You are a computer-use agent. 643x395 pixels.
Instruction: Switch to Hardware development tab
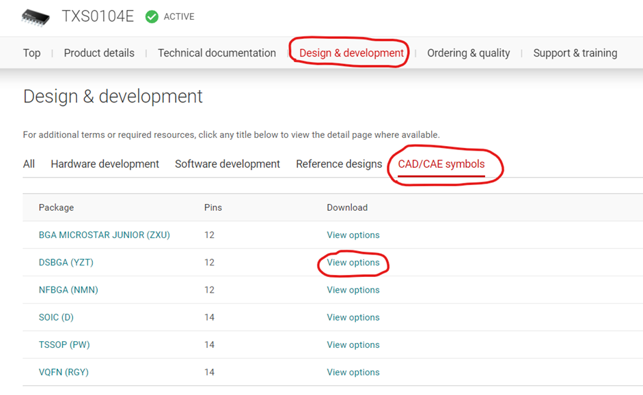point(105,164)
